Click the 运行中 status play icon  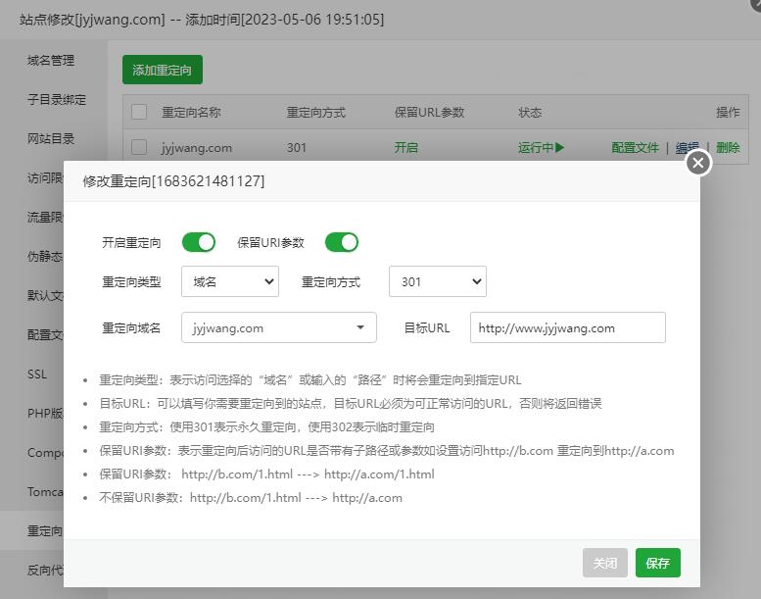click(559, 148)
